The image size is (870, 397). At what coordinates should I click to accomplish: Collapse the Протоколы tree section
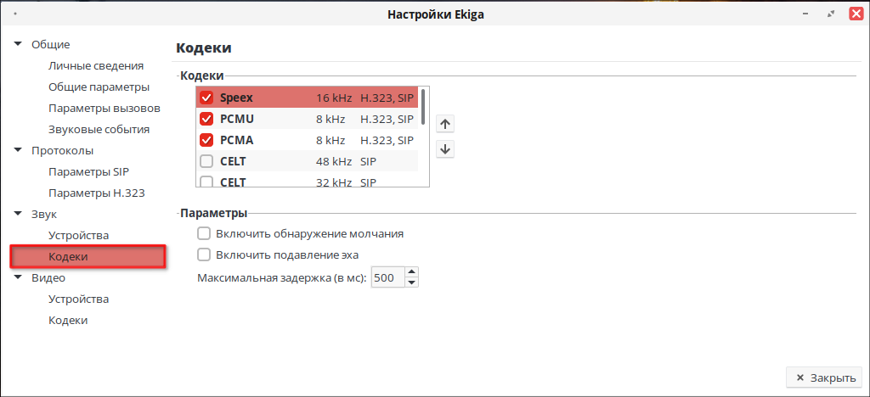click(x=19, y=151)
